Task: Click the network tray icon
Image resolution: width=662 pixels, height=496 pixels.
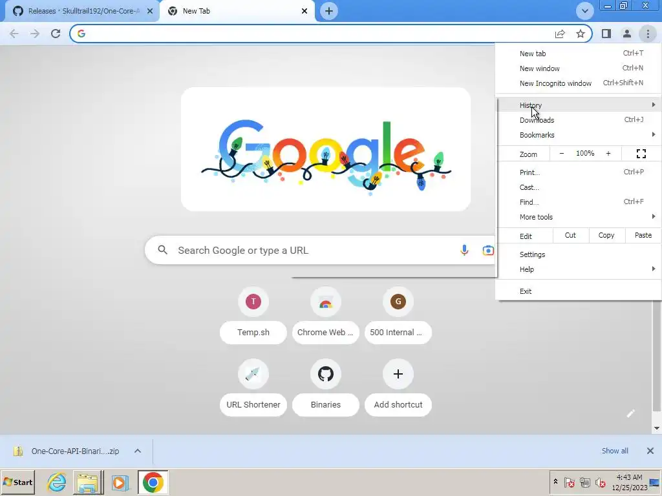Action: (584, 482)
